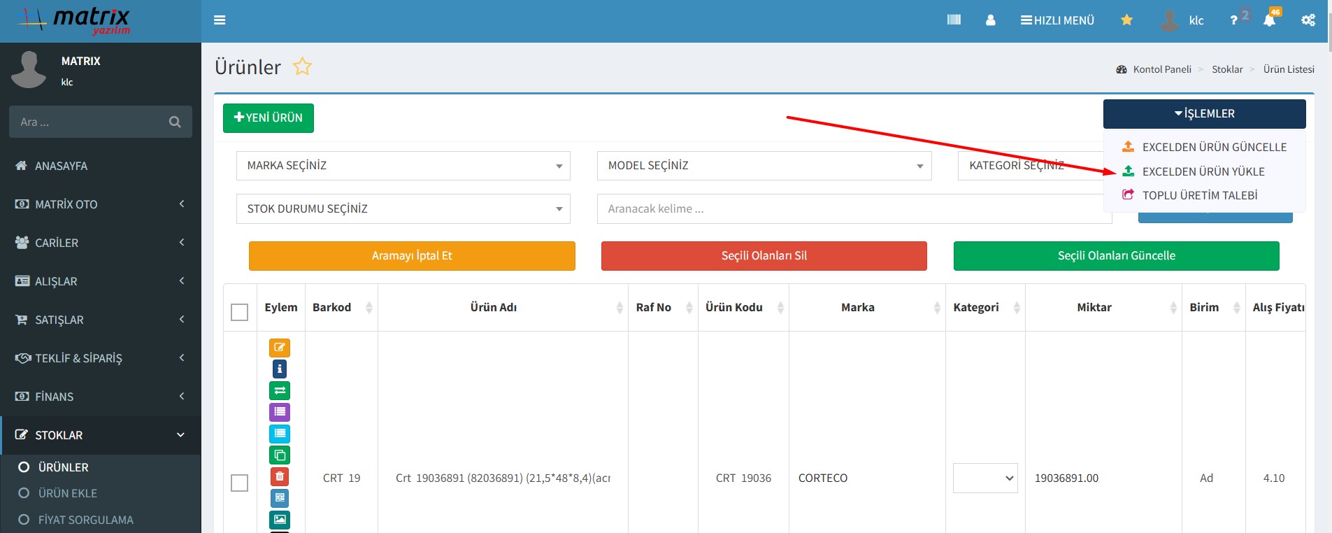Screen dimensions: 1332x533
Task: Click the green stock transfer arrows icon
Action: (280, 390)
